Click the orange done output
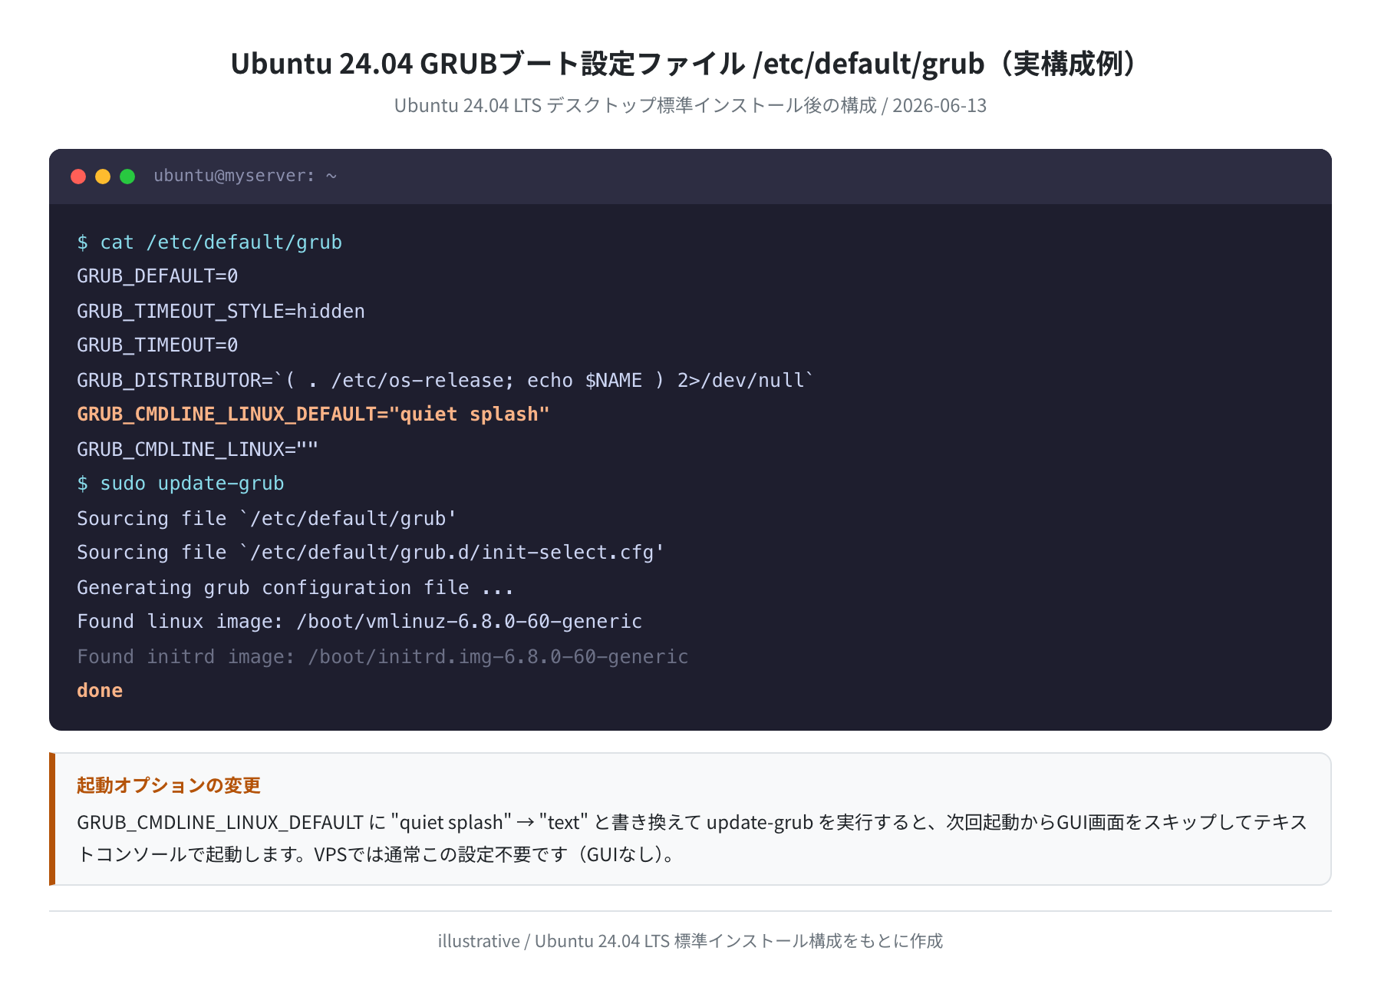The width and height of the screenshot is (1381, 984). [x=100, y=691]
